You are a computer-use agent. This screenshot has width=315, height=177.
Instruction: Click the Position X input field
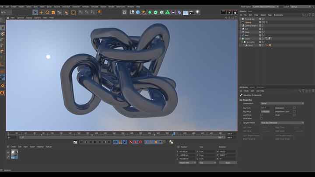(x=187, y=152)
